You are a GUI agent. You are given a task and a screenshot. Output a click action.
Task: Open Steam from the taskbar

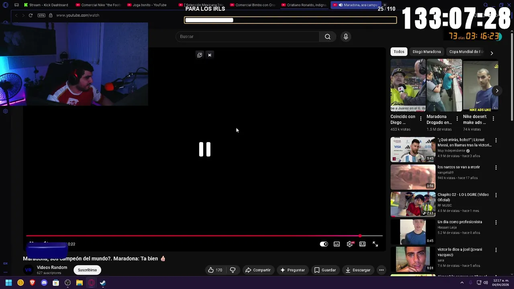point(103,283)
